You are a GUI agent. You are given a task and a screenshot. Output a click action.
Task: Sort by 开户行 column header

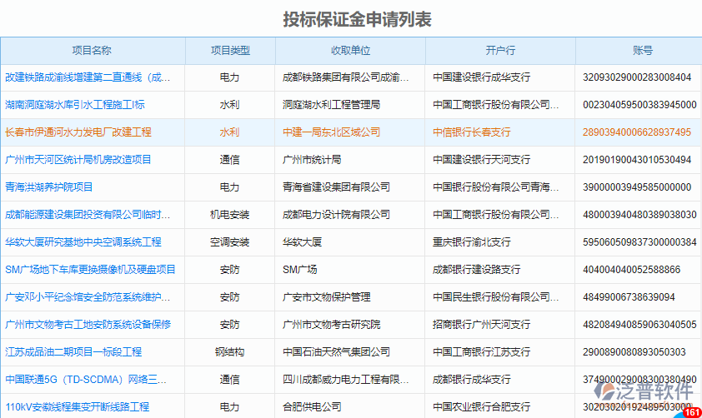pyautogui.click(x=500, y=51)
